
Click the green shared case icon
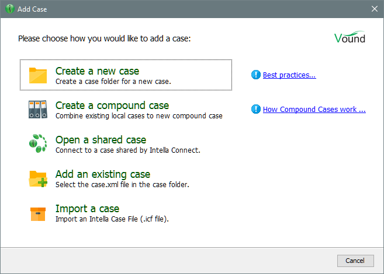coord(38,144)
